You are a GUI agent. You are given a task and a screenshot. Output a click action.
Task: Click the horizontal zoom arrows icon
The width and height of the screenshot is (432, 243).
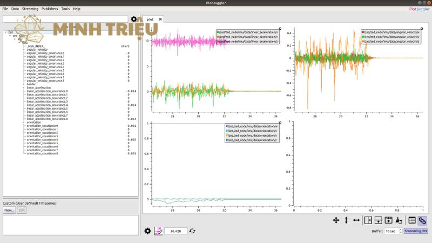tap(356, 220)
